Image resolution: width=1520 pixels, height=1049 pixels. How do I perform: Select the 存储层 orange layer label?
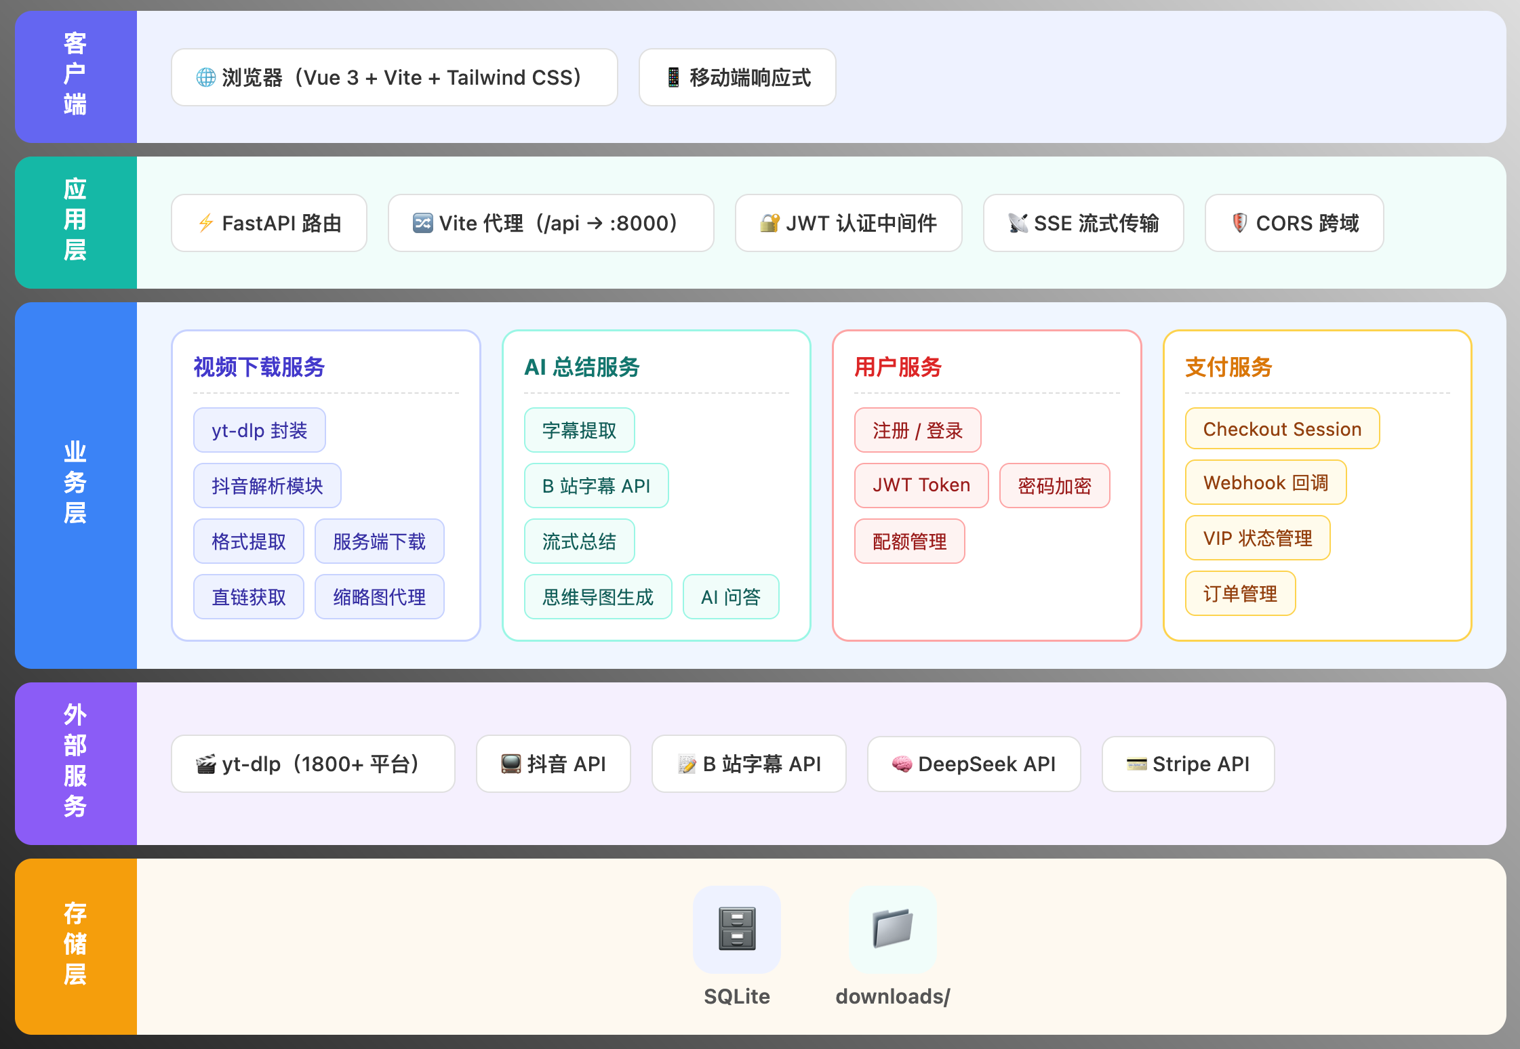tap(75, 944)
